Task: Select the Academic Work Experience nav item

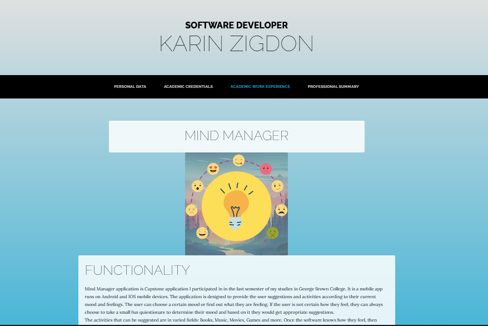Action: 260,87
